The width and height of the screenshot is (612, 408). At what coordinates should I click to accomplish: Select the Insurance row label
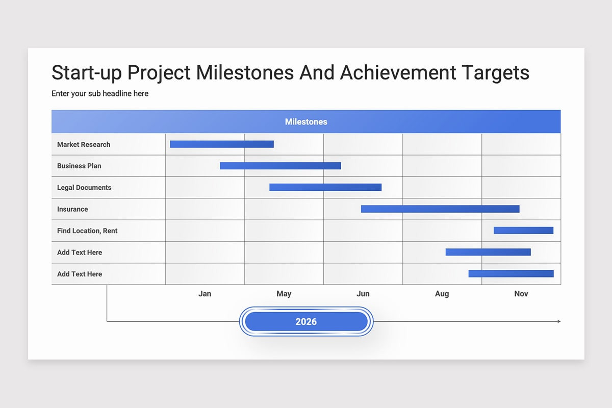coord(72,209)
